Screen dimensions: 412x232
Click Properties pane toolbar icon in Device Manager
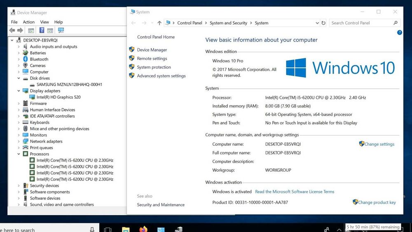(x=50, y=30)
